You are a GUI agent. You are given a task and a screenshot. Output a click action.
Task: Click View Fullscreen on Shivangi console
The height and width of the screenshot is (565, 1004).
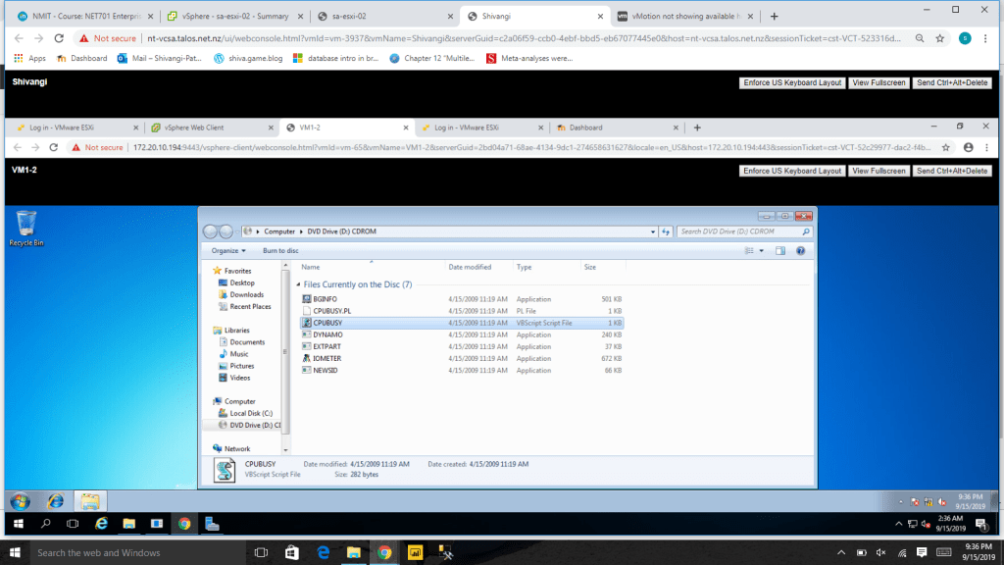click(x=878, y=82)
